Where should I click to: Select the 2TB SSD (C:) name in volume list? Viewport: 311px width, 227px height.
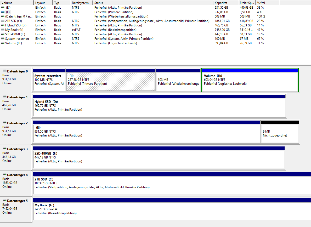tap(14, 21)
